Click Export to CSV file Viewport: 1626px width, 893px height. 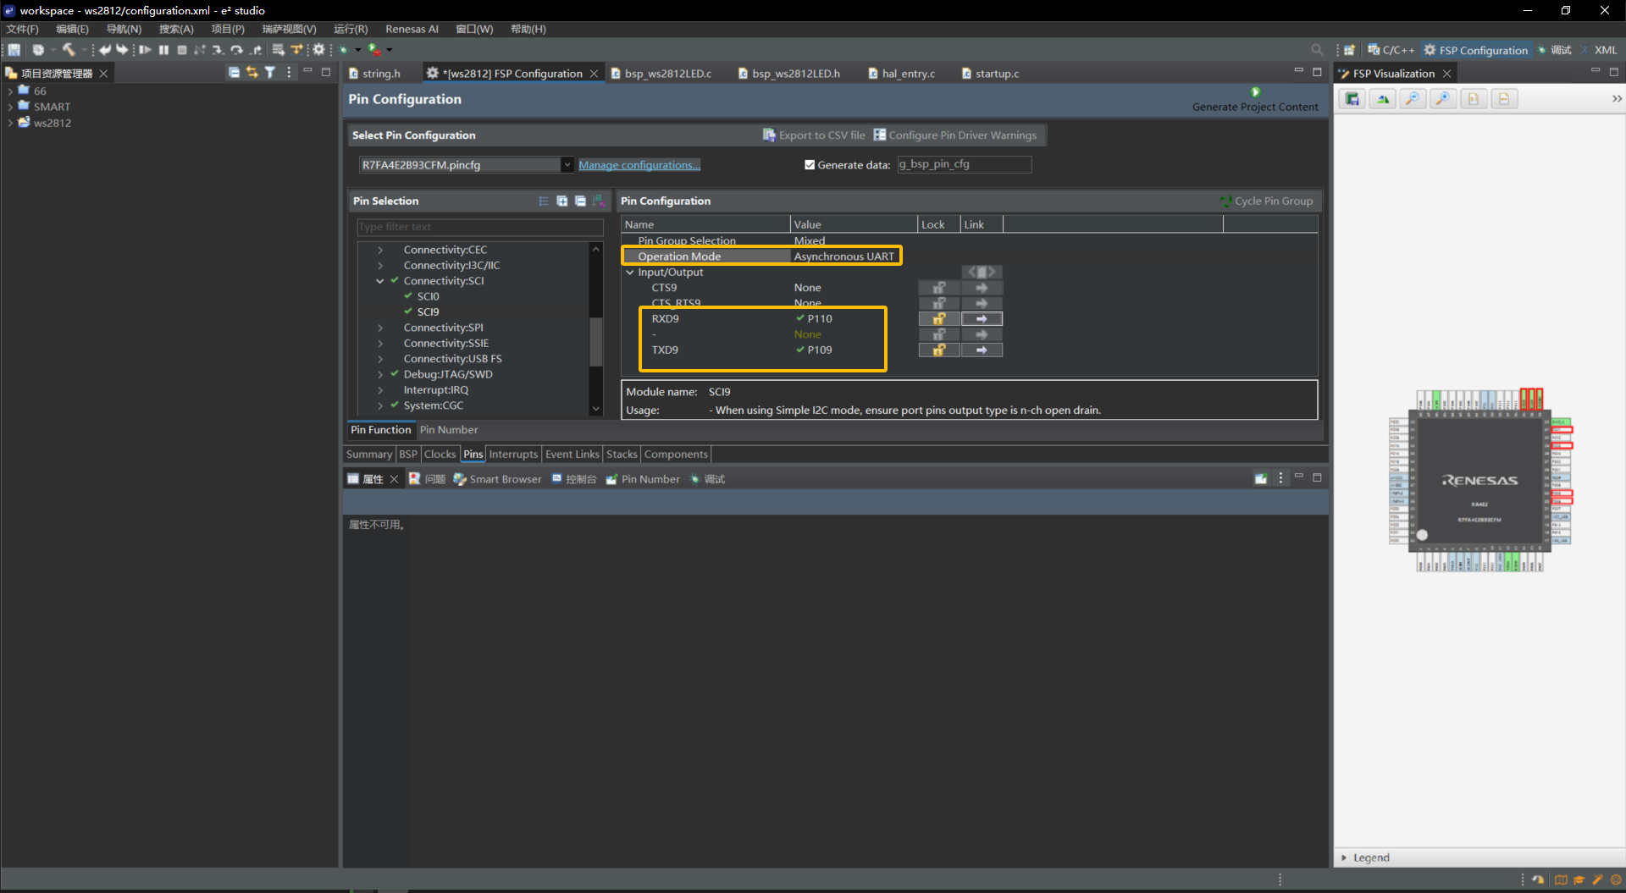pos(814,135)
